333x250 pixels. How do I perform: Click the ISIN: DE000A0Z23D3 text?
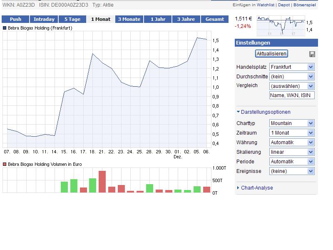point(64,5)
